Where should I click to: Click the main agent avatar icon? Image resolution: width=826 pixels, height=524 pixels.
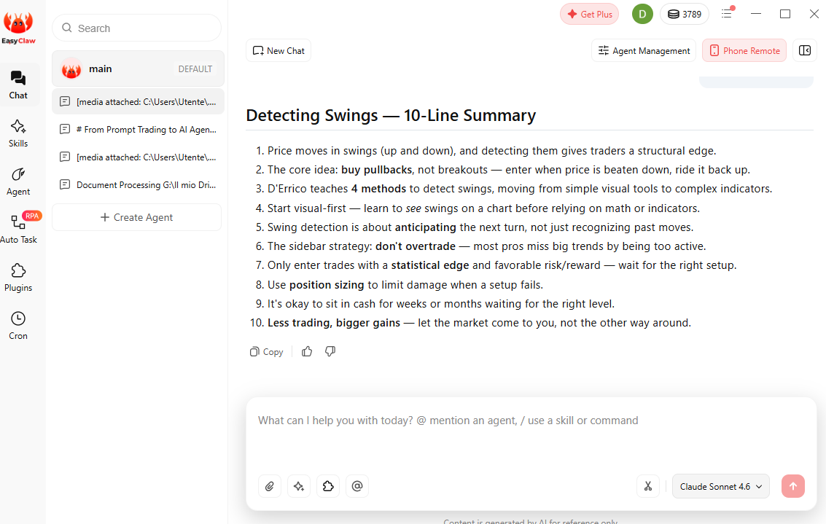pos(71,69)
